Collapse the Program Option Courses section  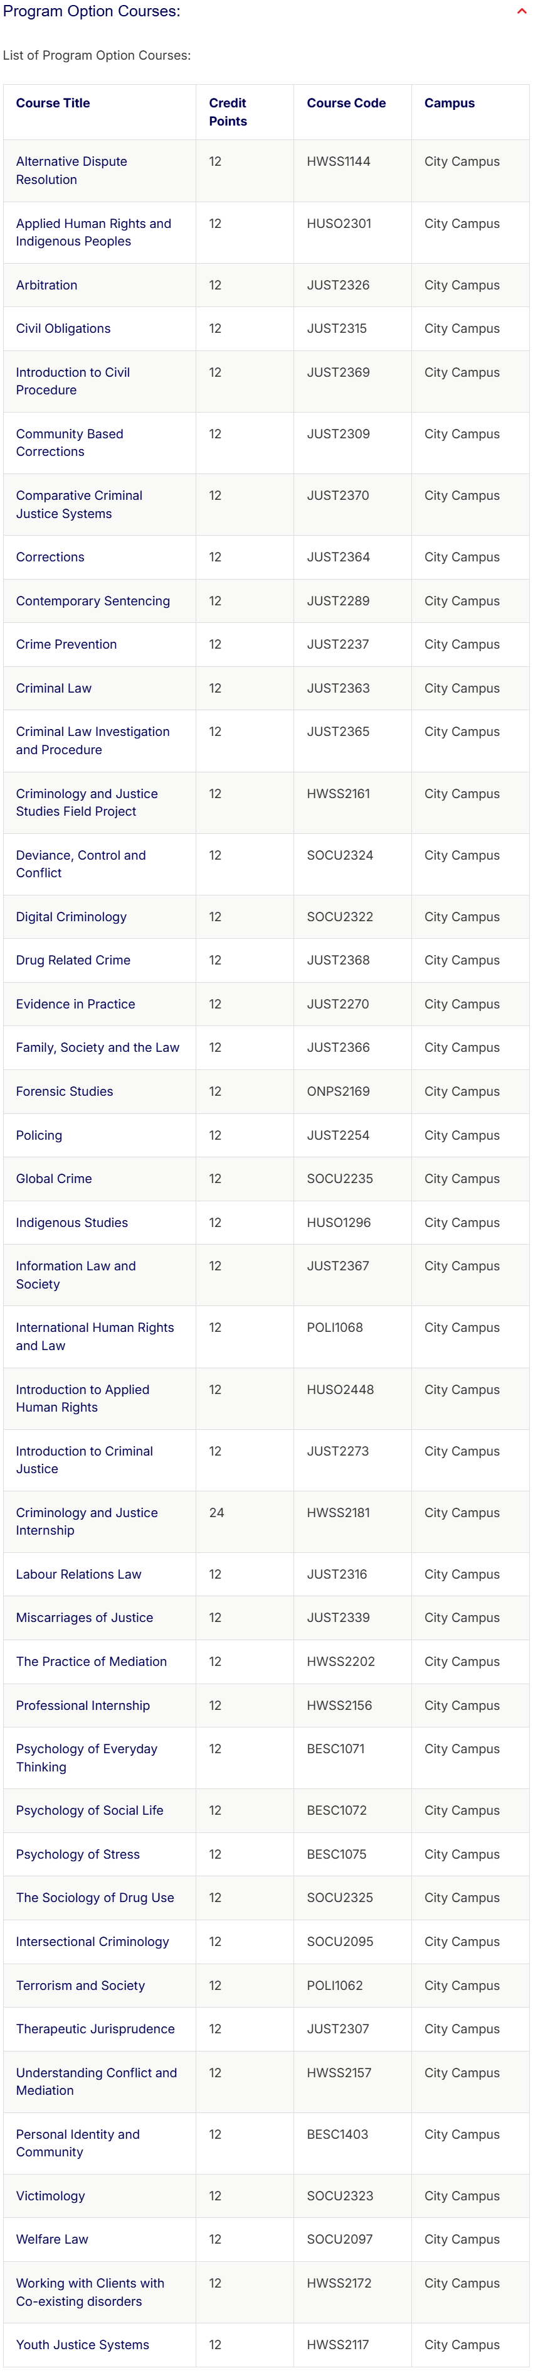click(522, 12)
